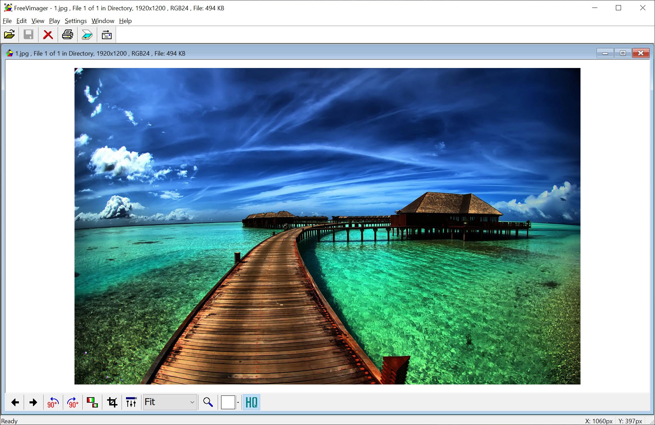655x425 pixels.
Task: Toggle the HQ high quality rendering button
Action: 251,402
